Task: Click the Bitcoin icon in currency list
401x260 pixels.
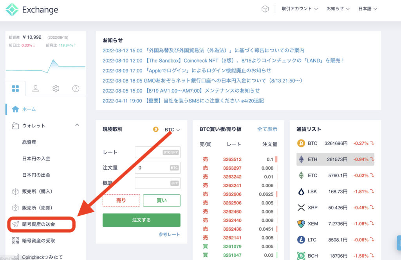Action: [x=301, y=143]
